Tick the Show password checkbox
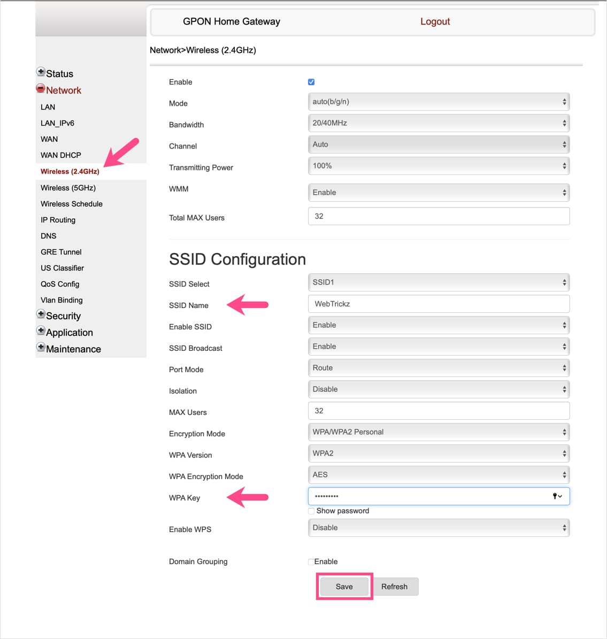 coord(311,511)
